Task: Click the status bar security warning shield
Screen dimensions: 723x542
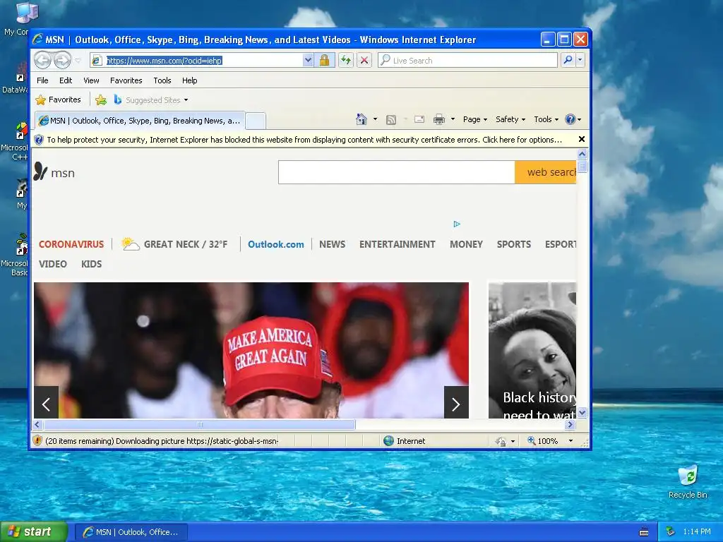Action: 37,440
